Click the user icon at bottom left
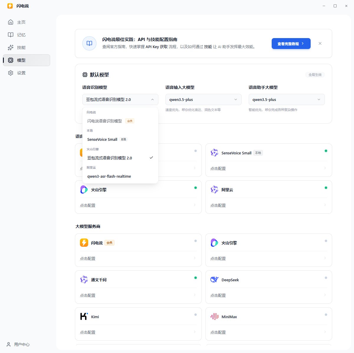 [9, 344]
